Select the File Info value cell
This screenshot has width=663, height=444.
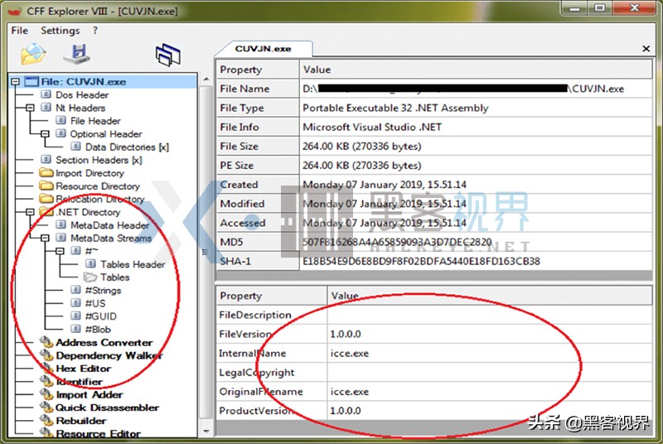click(x=476, y=127)
